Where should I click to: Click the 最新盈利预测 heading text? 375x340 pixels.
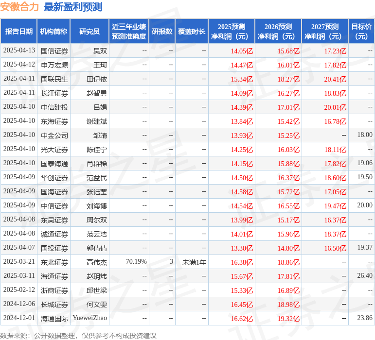pos(73,7)
